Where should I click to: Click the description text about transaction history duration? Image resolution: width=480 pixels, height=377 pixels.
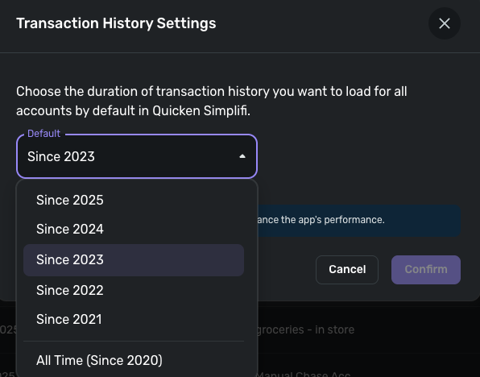pyautogui.click(x=212, y=101)
